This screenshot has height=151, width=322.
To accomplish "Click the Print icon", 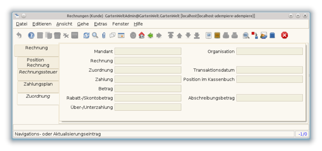I will pos(235,35).
